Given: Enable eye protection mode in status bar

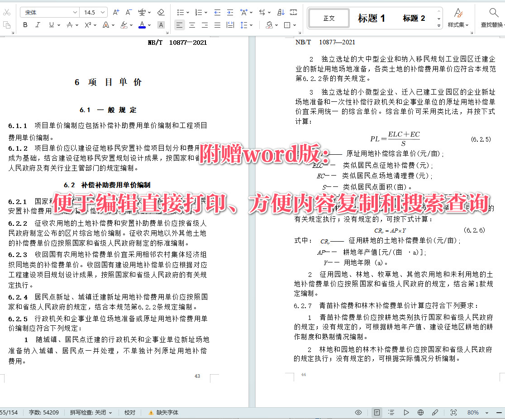Looking at the screenshot, I should point(358,412).
